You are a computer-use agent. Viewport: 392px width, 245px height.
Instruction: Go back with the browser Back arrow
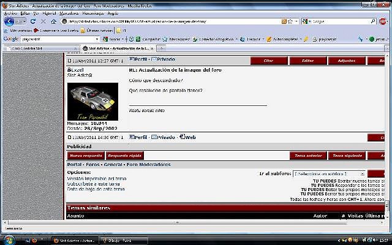click(x=9, y=21)
